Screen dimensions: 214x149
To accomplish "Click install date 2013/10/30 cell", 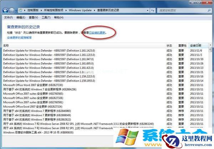I will pyautogui.click(x=197, y=59).
